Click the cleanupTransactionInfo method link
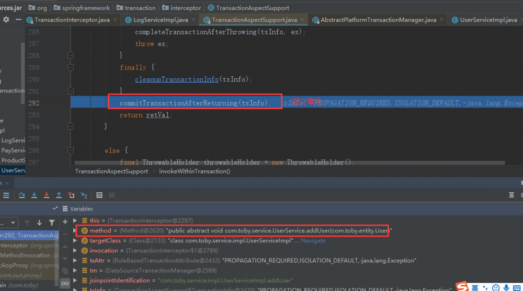The image size is (523, 291). (176, 79)
